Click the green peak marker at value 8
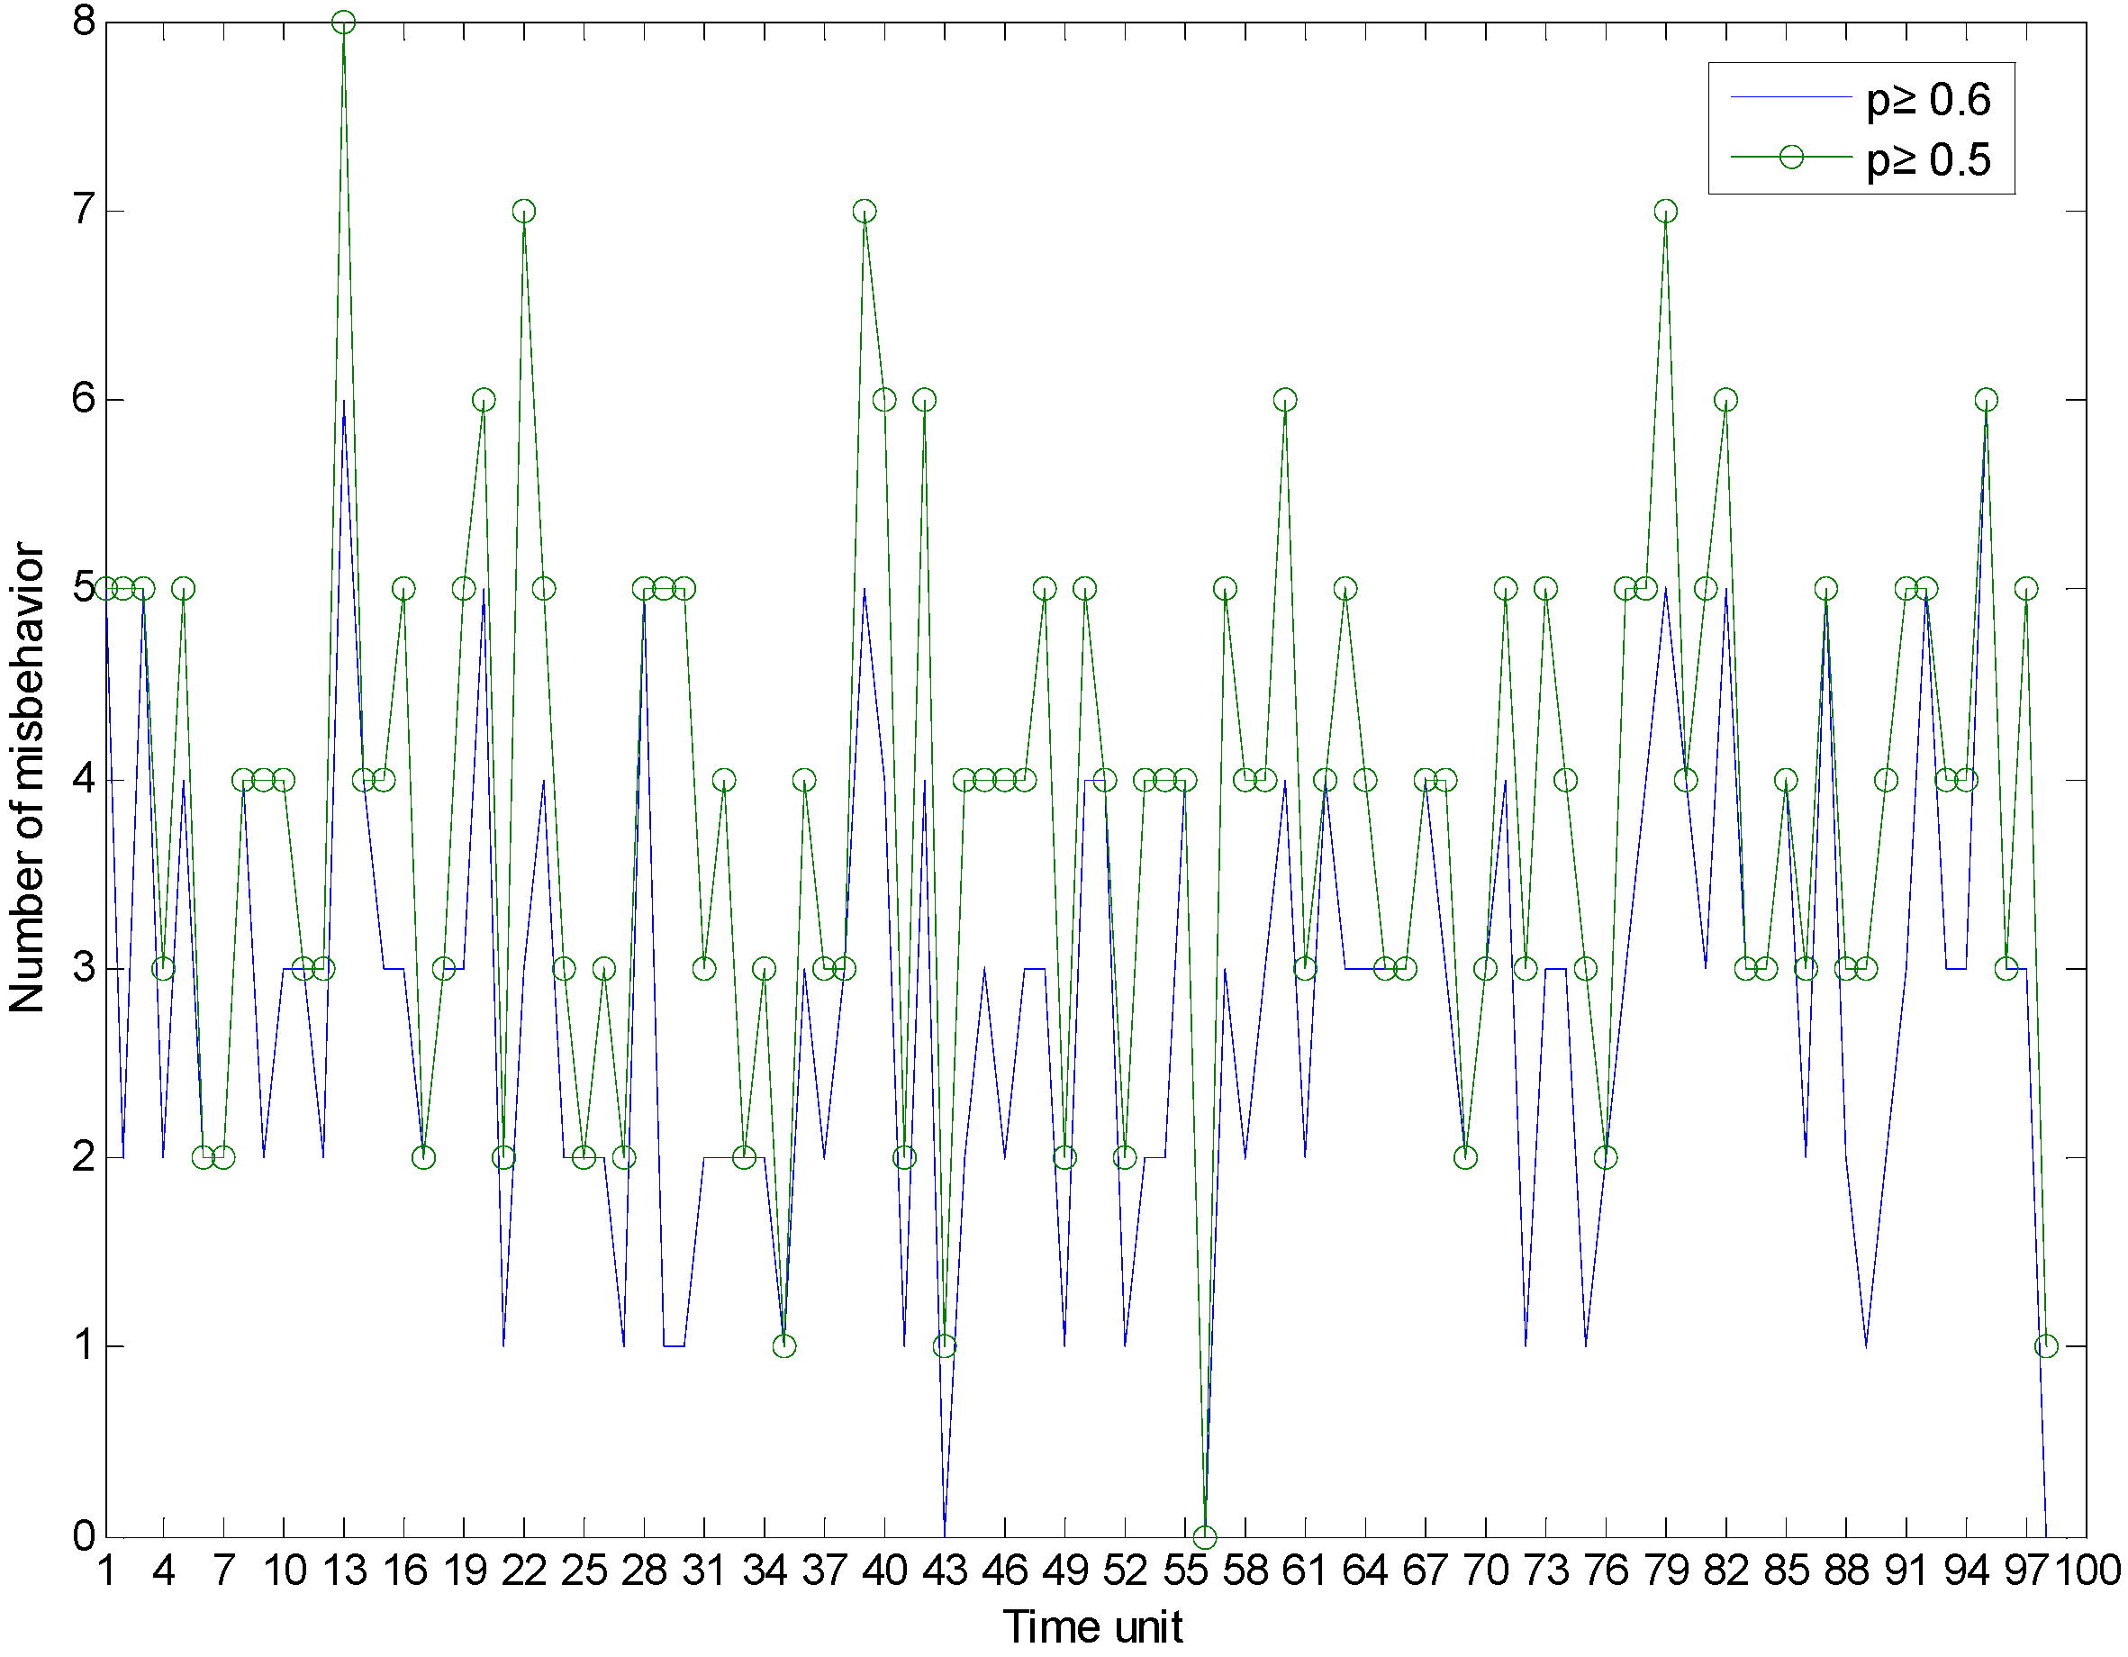The width and height of the screenshot is (2128, 1657). 343,23
